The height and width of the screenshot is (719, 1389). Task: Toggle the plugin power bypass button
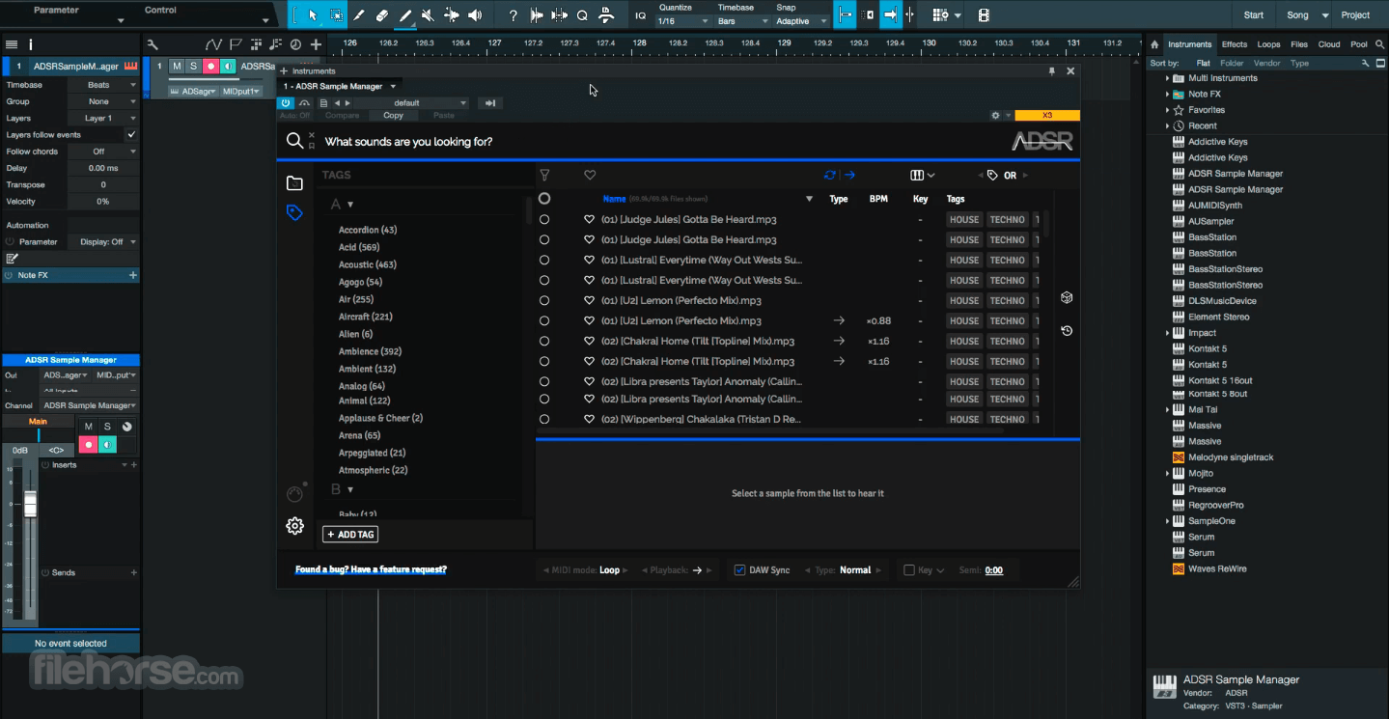pyautogui.click(x=287, y=103)
